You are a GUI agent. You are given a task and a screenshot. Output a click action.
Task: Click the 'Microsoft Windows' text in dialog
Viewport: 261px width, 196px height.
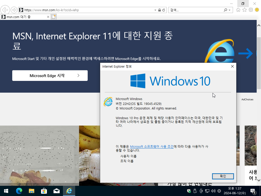coord(129,99)
